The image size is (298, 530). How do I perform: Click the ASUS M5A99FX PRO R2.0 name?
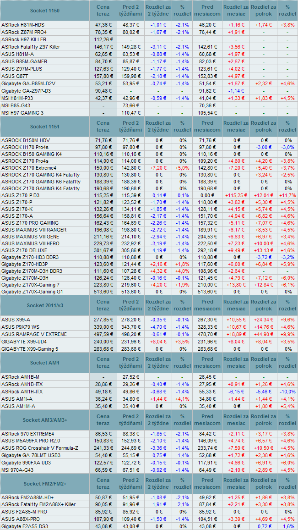[x=31, y=441]
